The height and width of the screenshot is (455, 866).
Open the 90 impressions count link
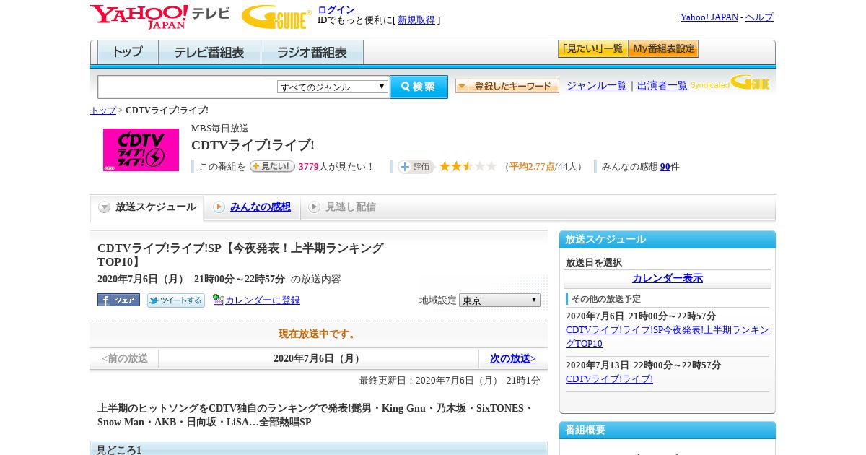point(665,167)
